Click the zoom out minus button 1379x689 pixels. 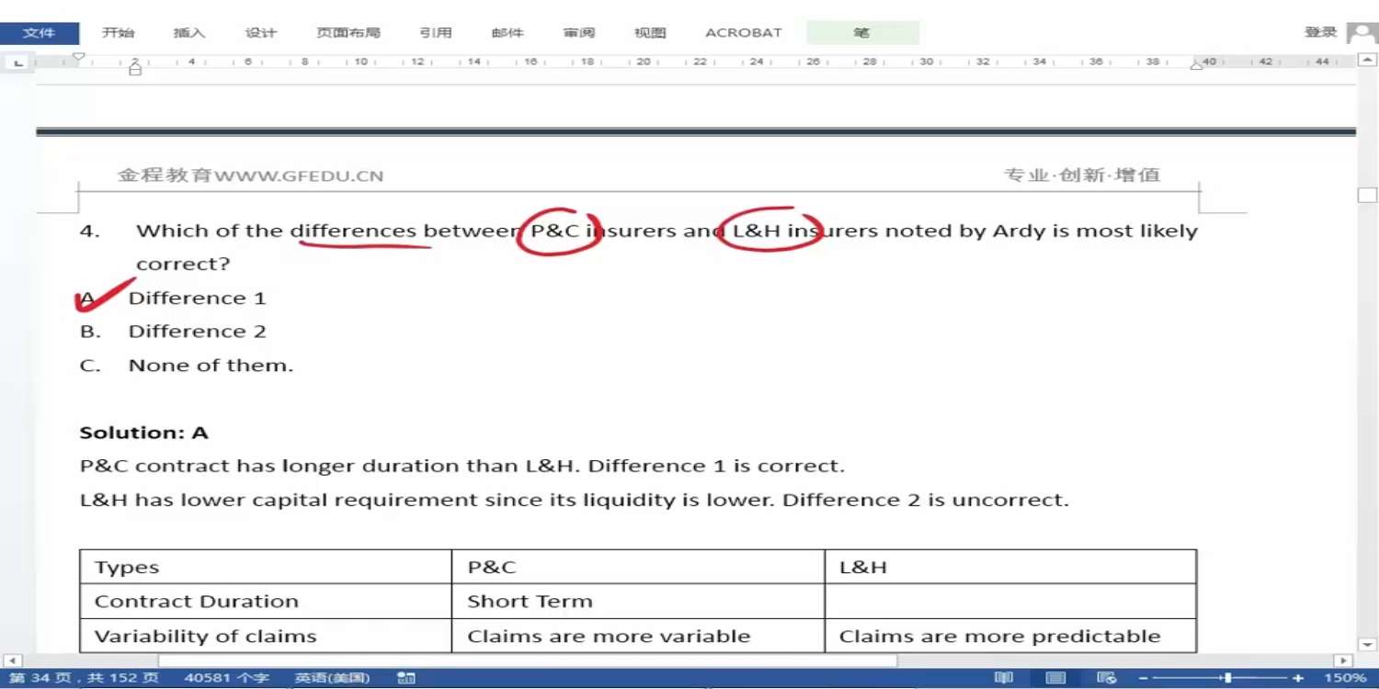1144,678
